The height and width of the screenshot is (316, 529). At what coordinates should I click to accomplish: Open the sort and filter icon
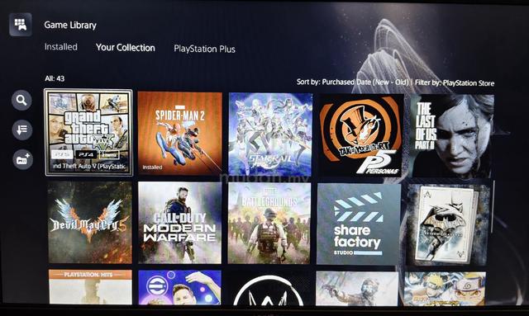tap(22, 130)
